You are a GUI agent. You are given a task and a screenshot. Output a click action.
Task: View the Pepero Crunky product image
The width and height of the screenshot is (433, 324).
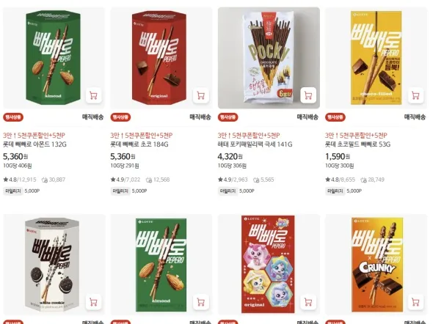click(376, 265)
